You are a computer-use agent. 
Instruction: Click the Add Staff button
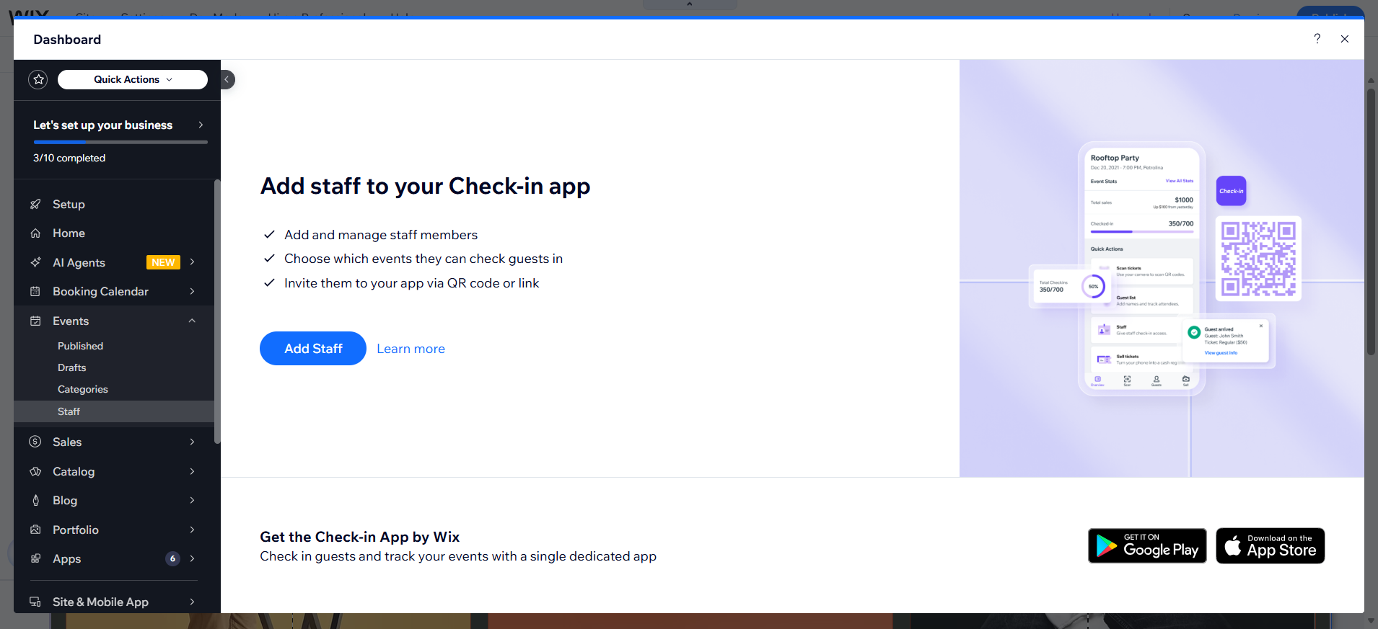313,349
